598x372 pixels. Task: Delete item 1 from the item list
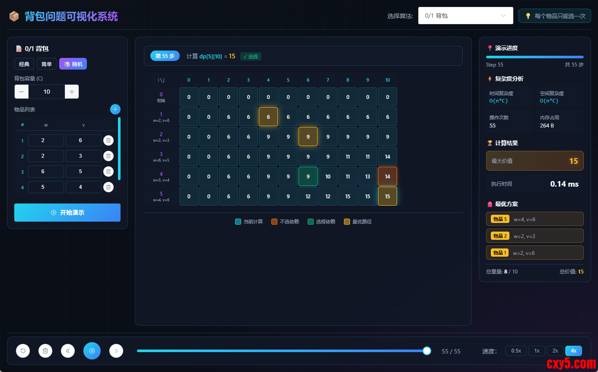pyautogui.click(x=108, y=140)
